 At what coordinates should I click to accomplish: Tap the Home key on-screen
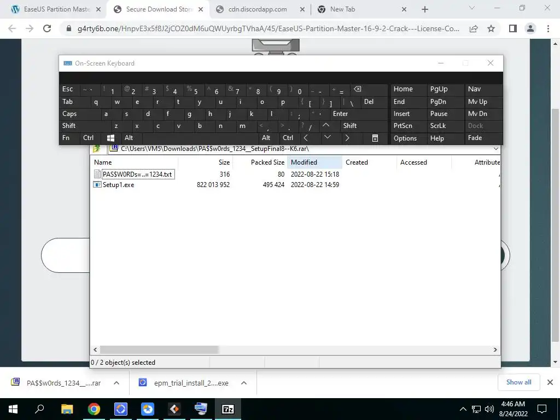point(409,89)
